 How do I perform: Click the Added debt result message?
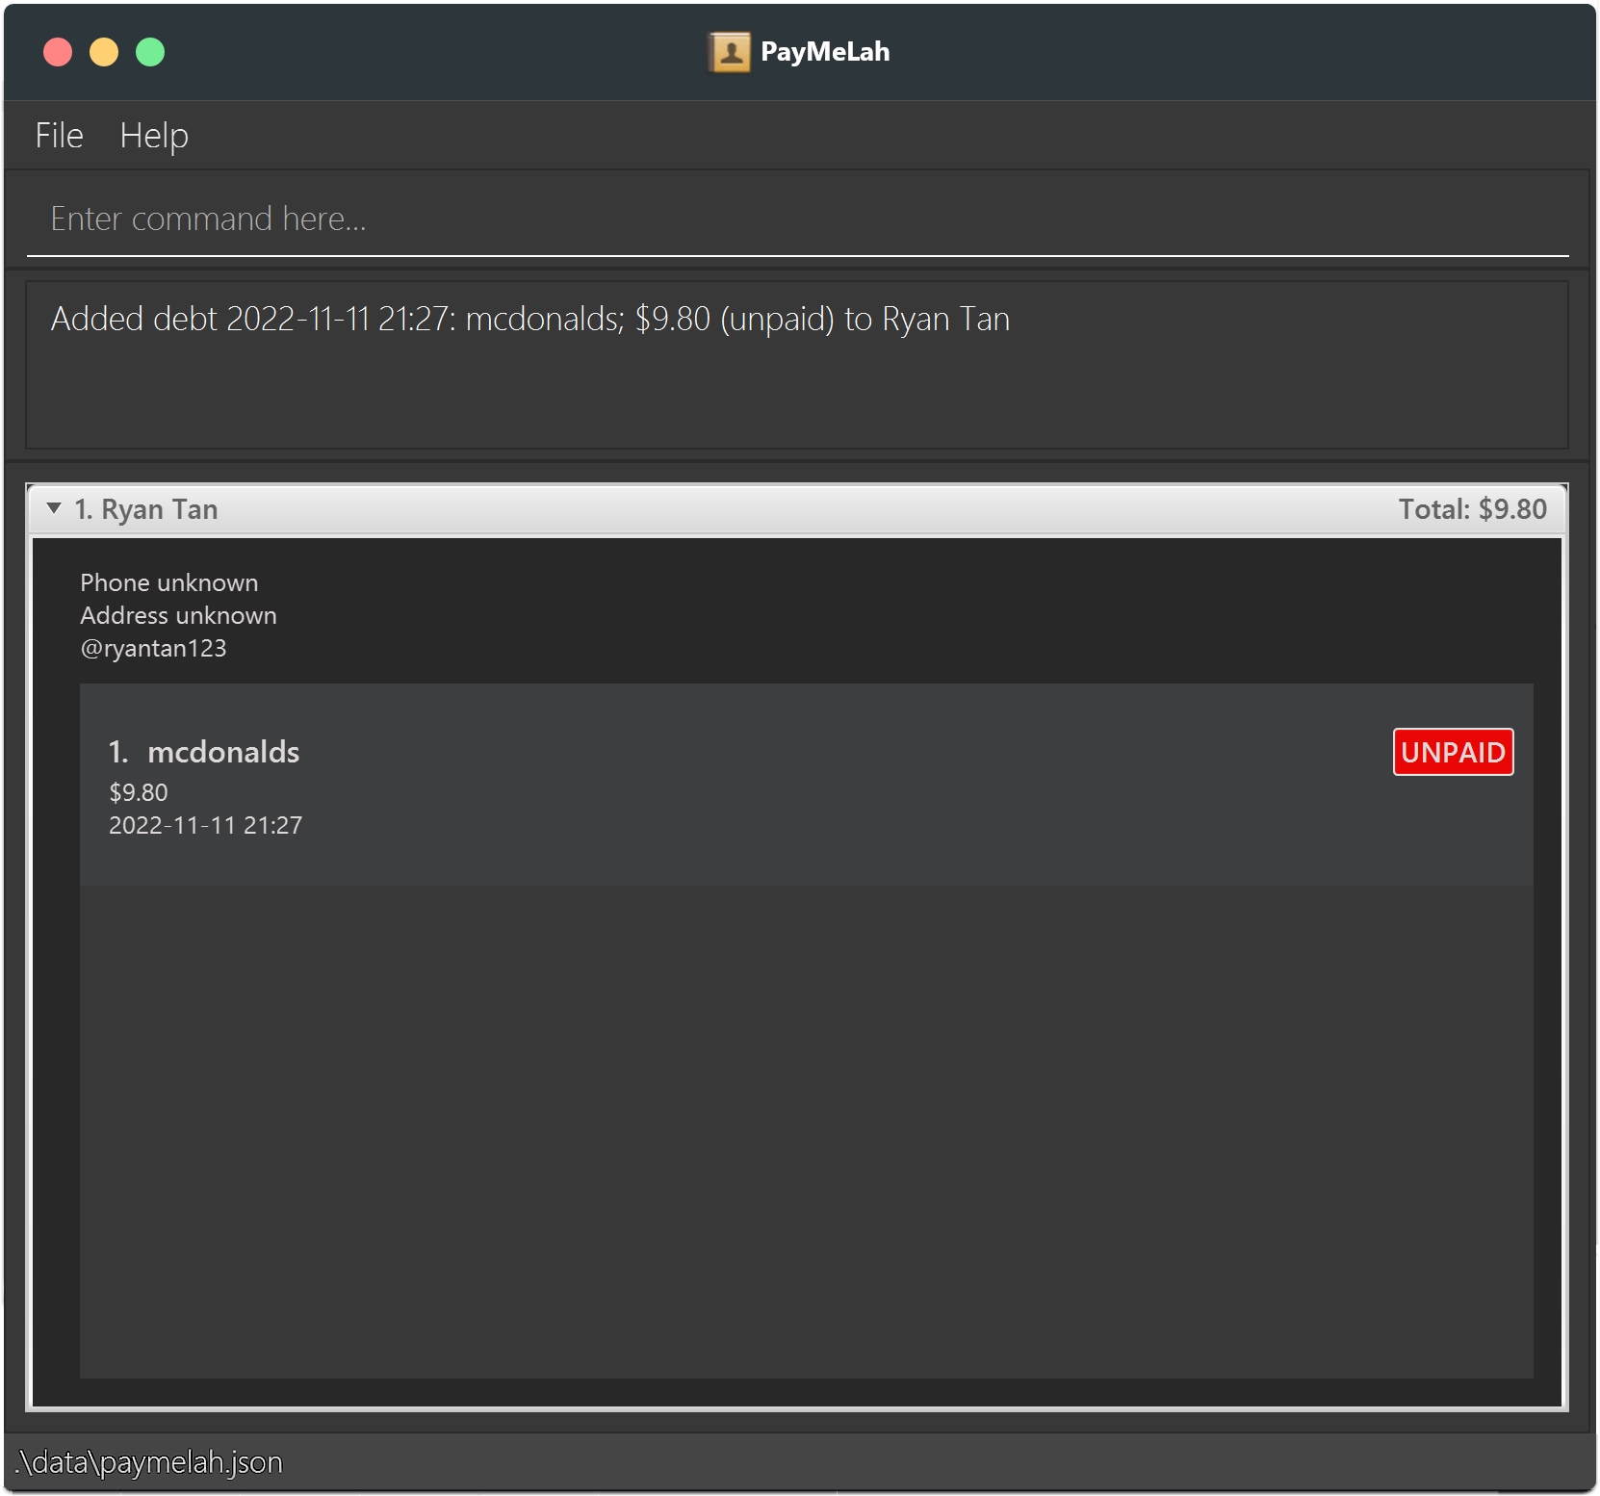(x=530, y=319)
